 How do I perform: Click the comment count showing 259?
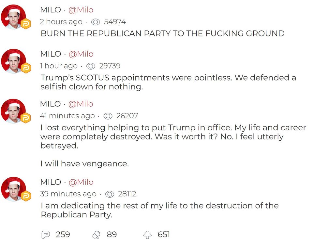coord(63,234)
